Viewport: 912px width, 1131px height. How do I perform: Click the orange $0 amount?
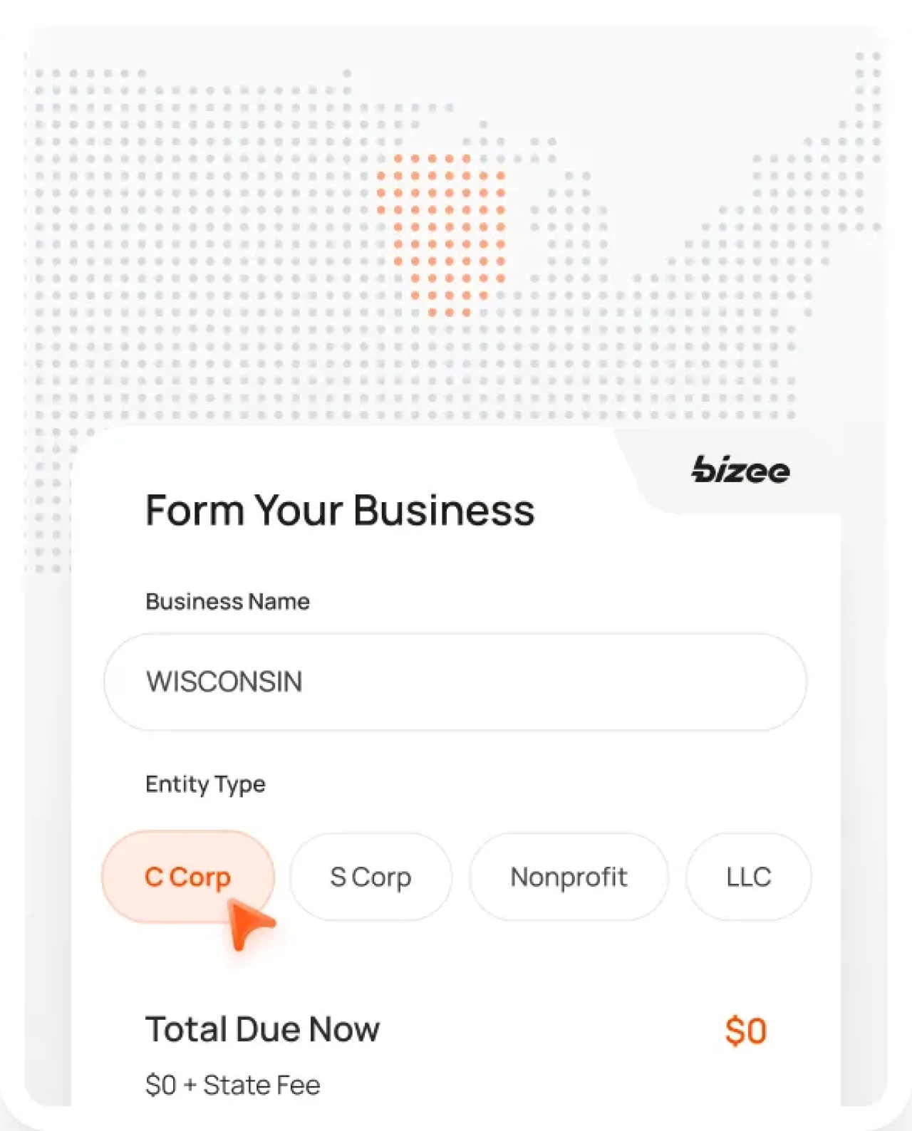click(x=747, y=1030)
